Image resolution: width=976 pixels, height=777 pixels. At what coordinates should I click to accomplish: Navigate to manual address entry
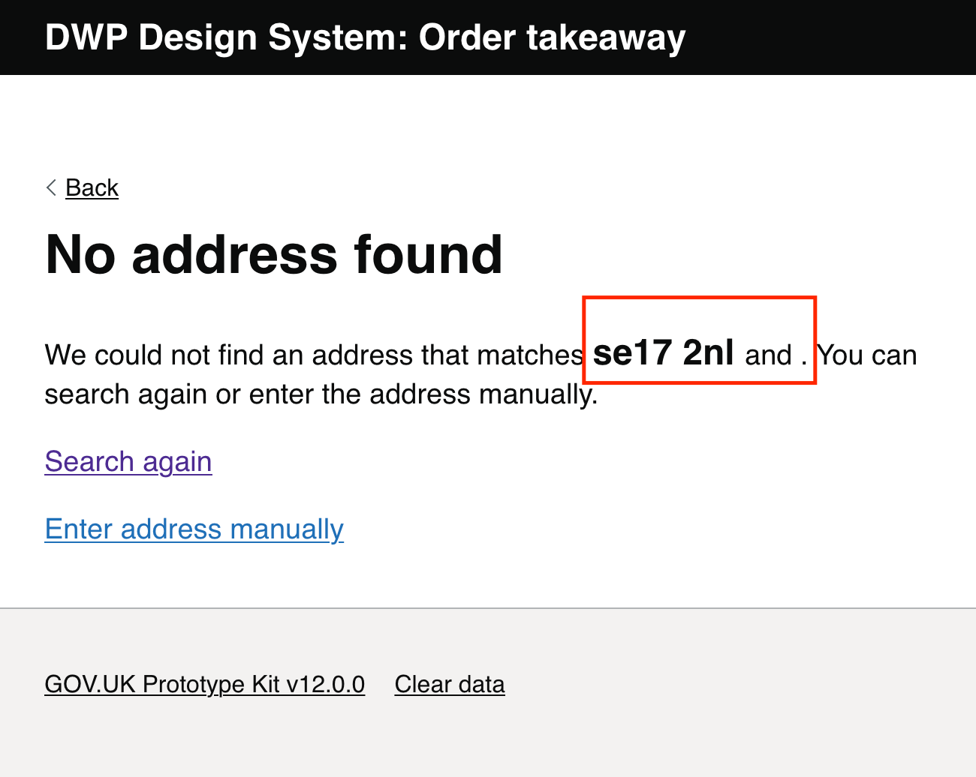[194, 529]
